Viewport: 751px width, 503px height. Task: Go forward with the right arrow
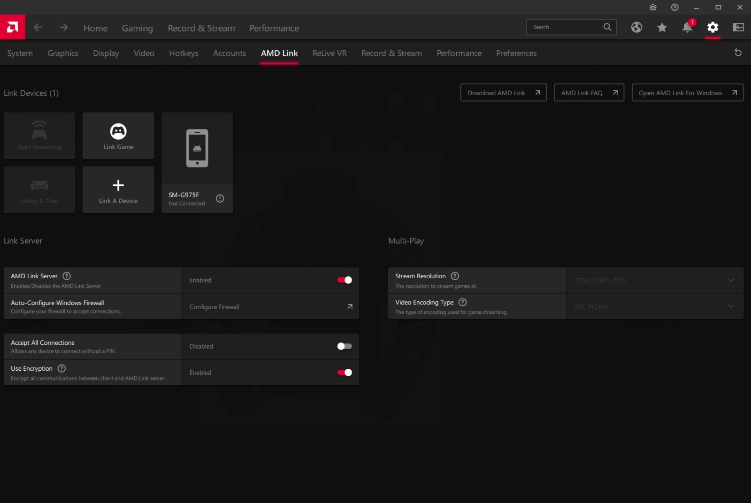tap(63, 27)
